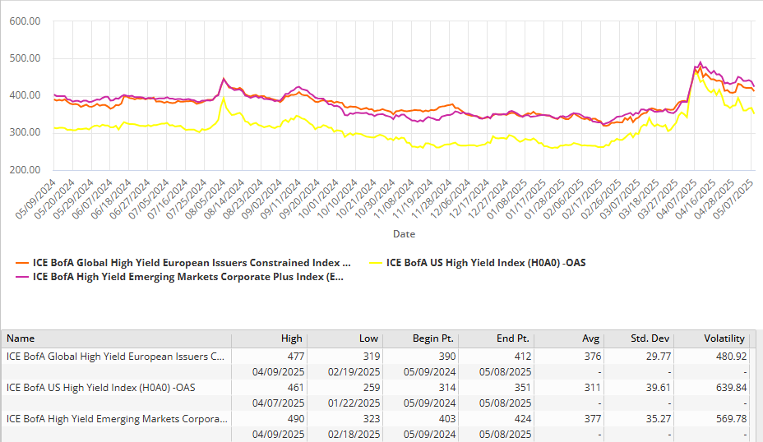Click the yellow legend color line
Screen dimensions: 763x442
point(376,263)
